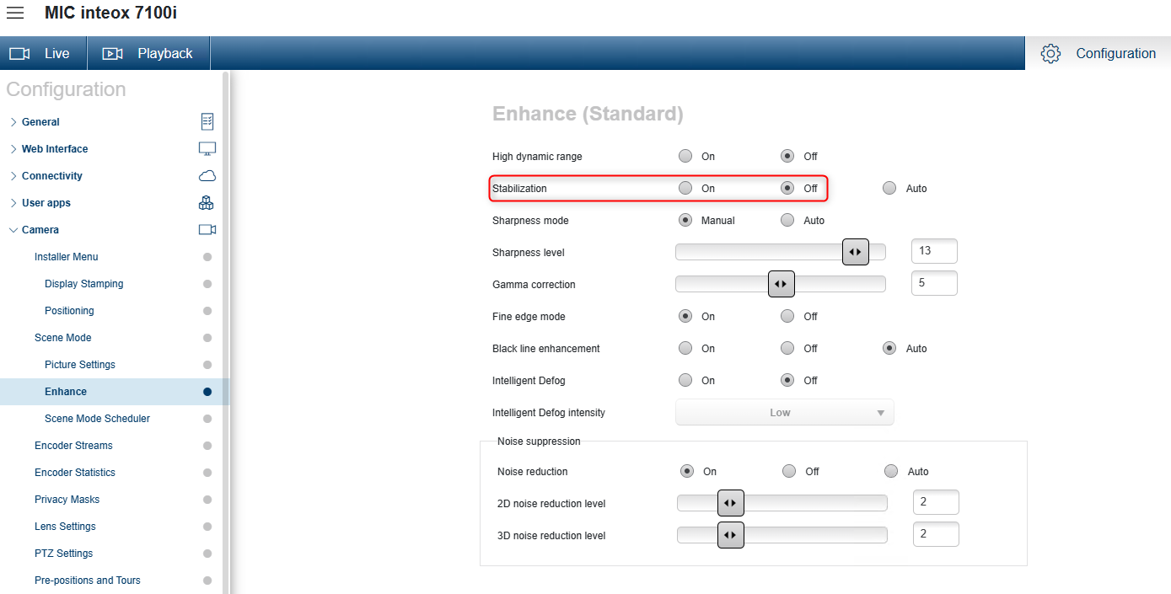The height and width of the screenshot is (594, 1171).
Task: Expand the General section chevron
Action: pyautogui.click(x=13, y=122)
